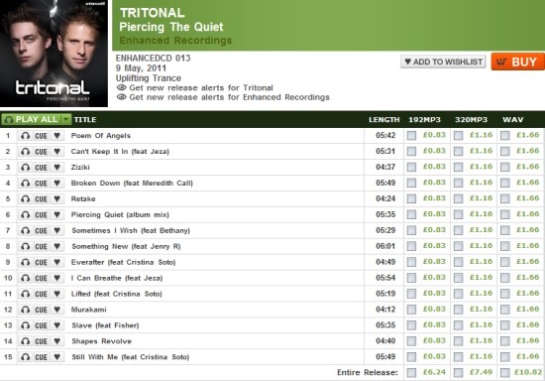
Task: Cue the track Everafter
Action: pyautogui.click(x=41, y=262)
